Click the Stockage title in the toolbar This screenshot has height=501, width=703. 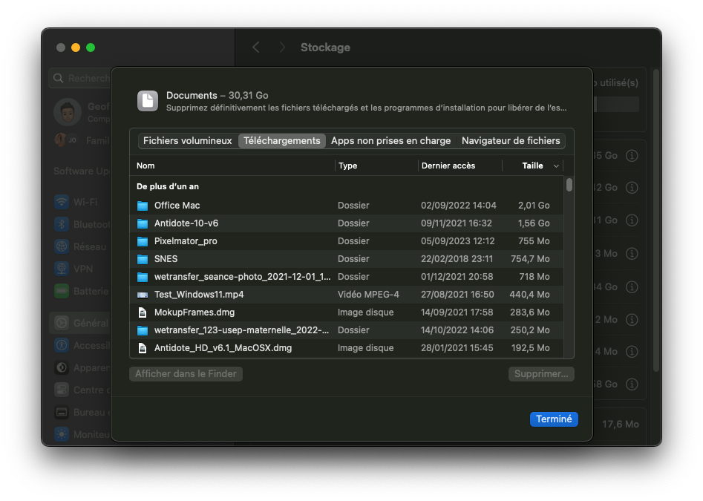tap(325, 48)
